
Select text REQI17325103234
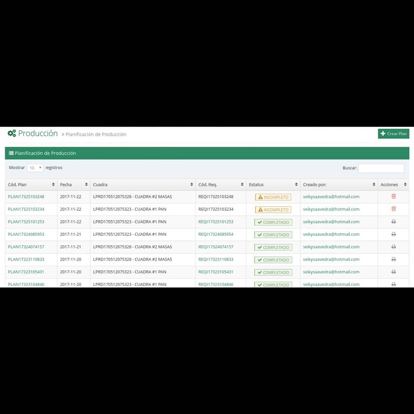point(216,209)
